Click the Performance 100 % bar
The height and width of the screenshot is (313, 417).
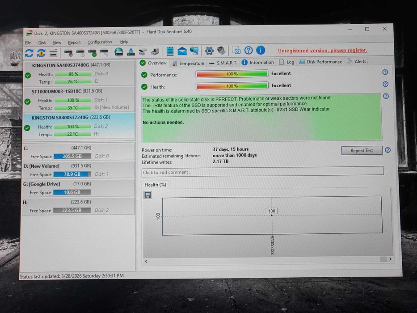[232, 74]
